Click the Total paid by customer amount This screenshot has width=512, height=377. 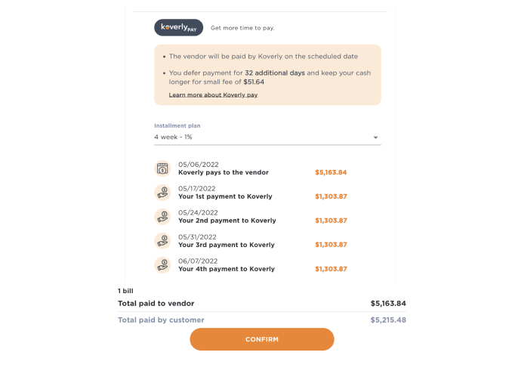[388, 320]
